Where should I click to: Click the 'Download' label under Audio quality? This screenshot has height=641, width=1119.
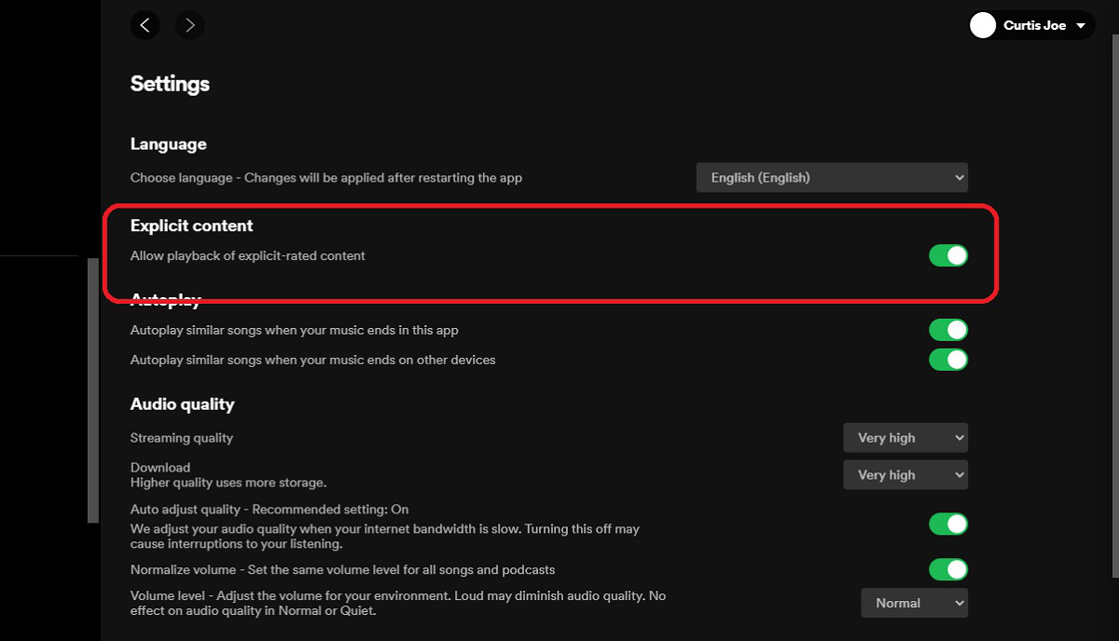tap(160, 468)
